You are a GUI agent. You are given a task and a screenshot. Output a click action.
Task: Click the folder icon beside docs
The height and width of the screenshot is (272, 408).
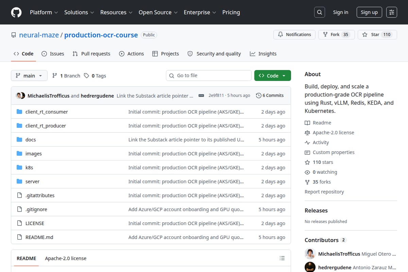(19, 140)
